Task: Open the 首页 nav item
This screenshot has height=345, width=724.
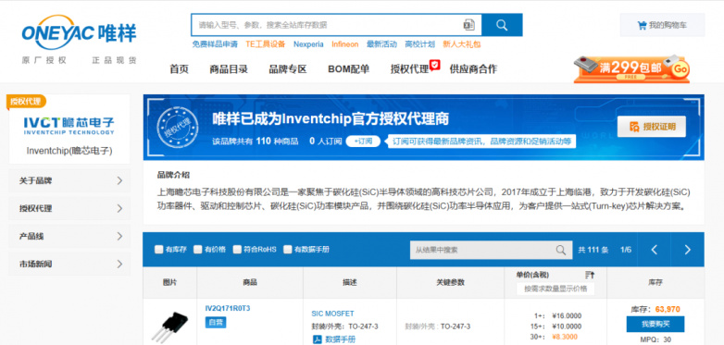Action: point(180,69)
